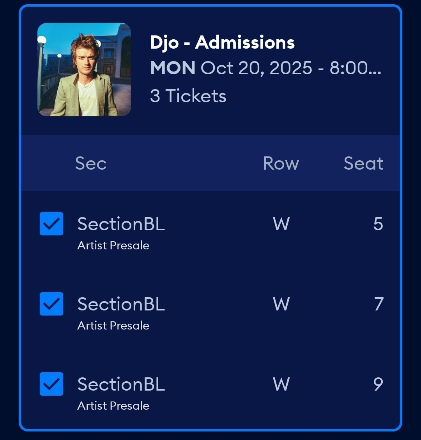Screen dimensions: 421x440
Task: Tap the seat number 5 value
Action: [378, 224]
